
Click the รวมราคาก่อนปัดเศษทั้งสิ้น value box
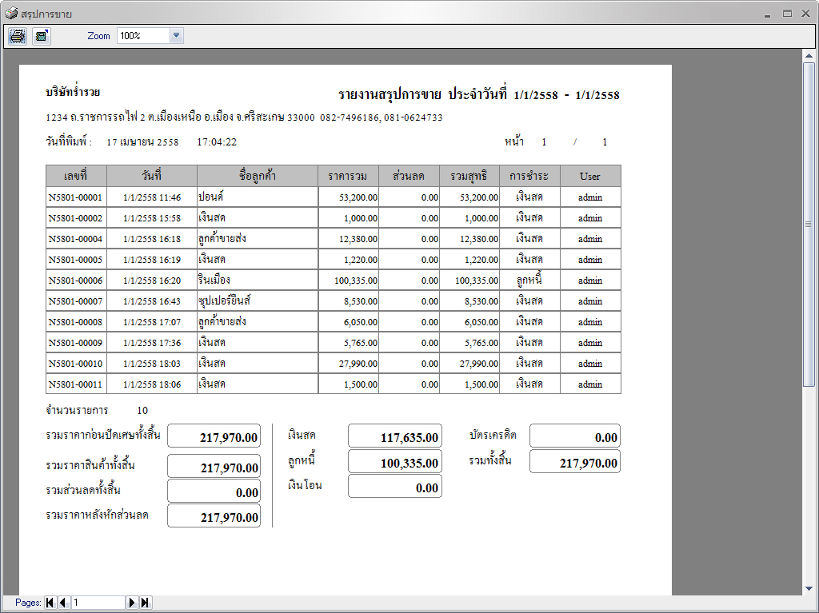pyautogui.click(x=214, y=436)
